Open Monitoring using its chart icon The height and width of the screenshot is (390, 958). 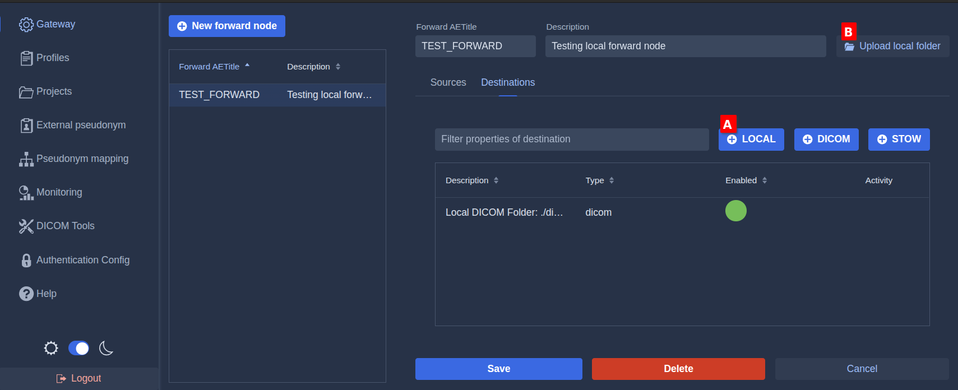[x=26, y=193]
